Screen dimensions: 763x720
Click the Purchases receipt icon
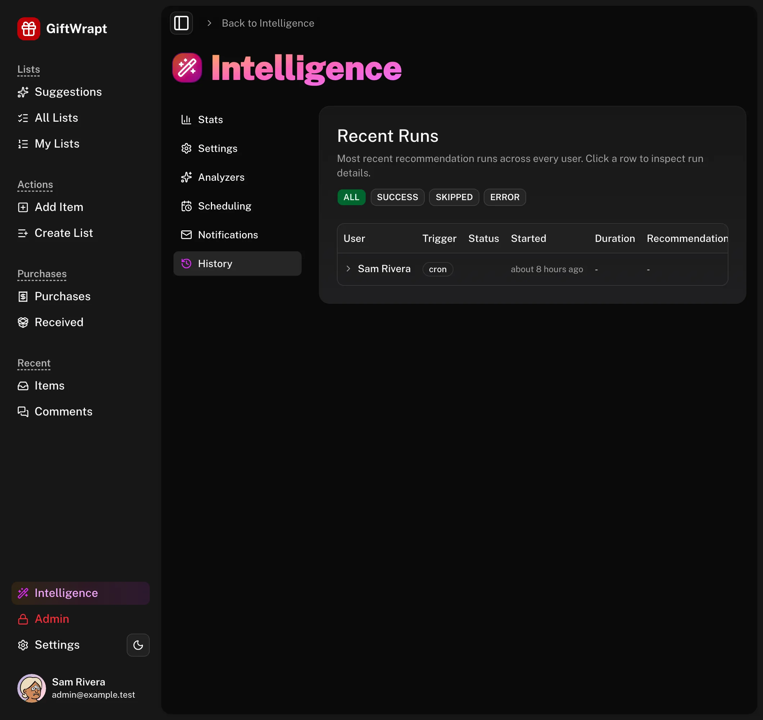pyautogui.click(x=23, y=296)
